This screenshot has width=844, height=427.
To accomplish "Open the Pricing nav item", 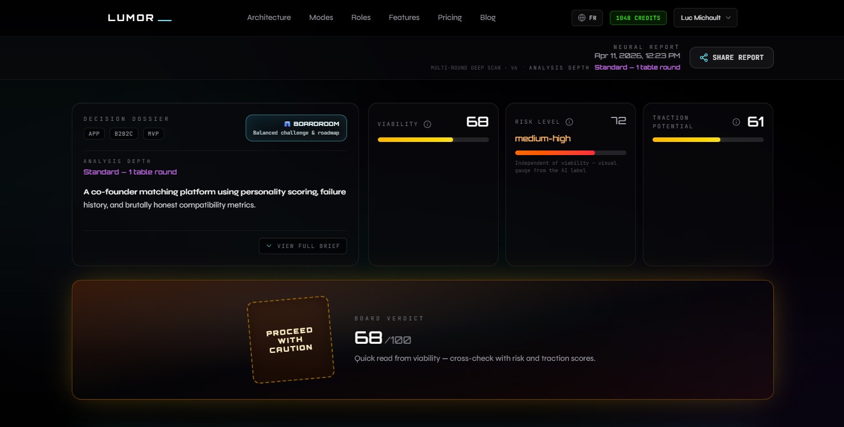I will tap(450, 18).
